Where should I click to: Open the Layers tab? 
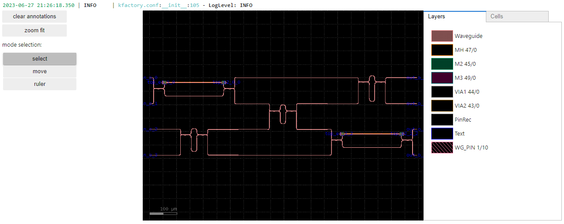tap(454, 17)
